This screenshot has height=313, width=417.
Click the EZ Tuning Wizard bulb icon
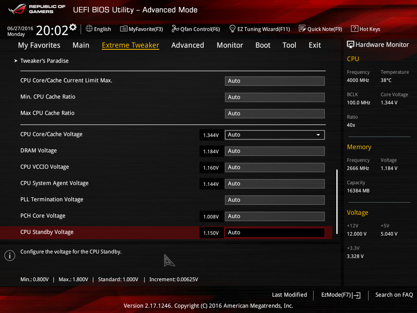coord(233,29)
